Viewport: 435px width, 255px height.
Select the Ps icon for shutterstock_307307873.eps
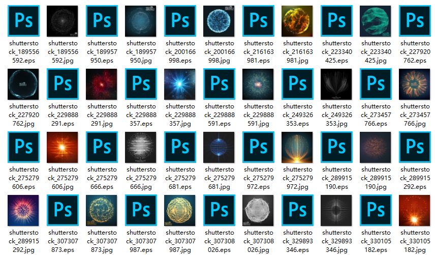point(63,210)
